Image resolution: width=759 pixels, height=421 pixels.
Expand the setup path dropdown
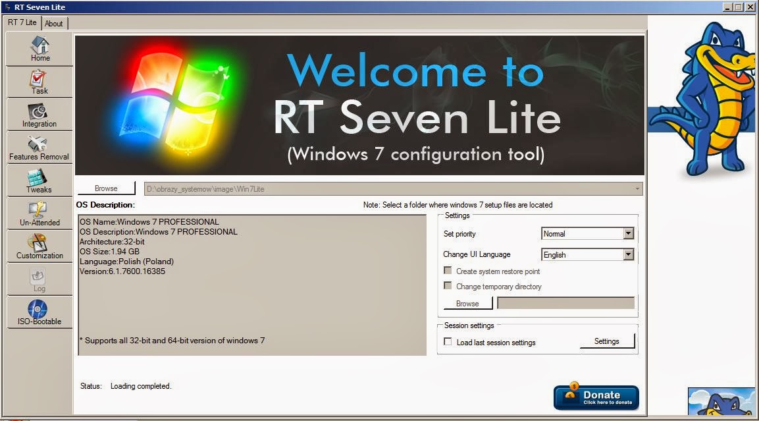coord(637,189)
